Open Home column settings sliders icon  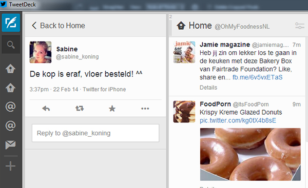(300, 26)
